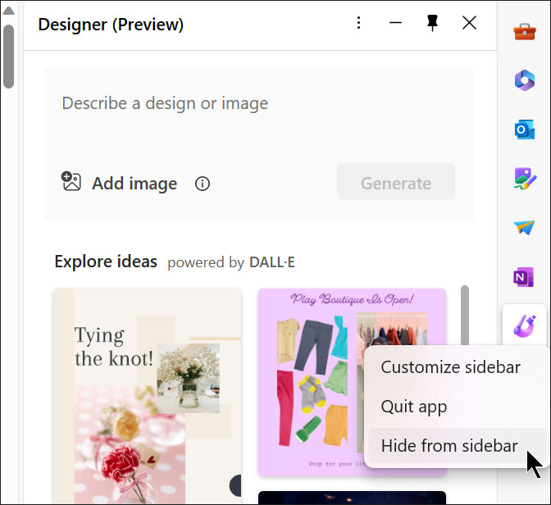Choose Quit app in the context menu
This screenshot has width=551, height=505.
pos(414,407)
